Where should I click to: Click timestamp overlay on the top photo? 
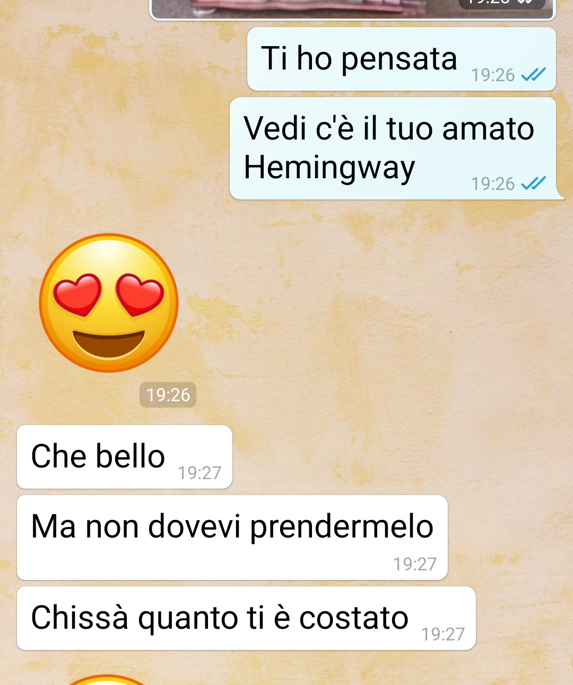(x=502, y=4)
